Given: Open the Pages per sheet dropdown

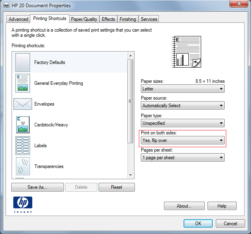Looking at the screenshot, I should pos(183,158).
